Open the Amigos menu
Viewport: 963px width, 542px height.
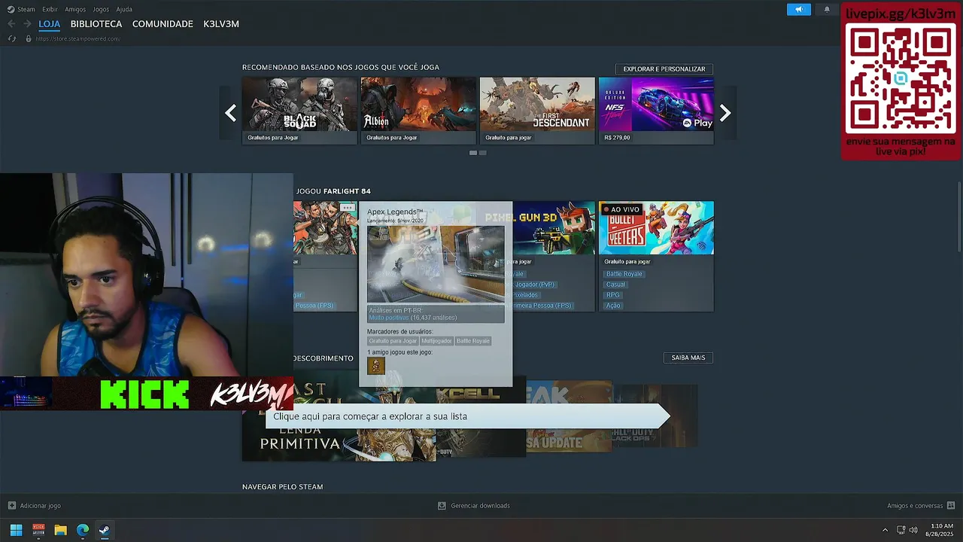tap(75, 9)
